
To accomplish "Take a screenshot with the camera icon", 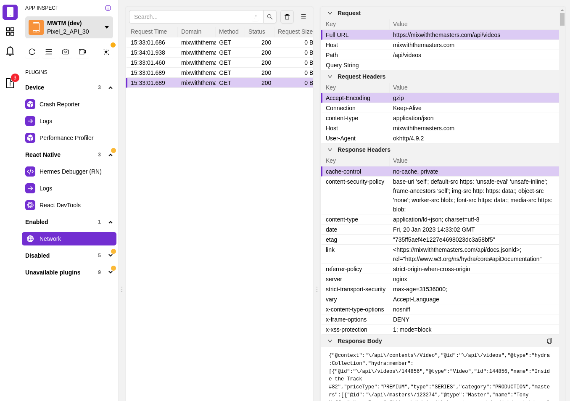I will click(66, 52).
